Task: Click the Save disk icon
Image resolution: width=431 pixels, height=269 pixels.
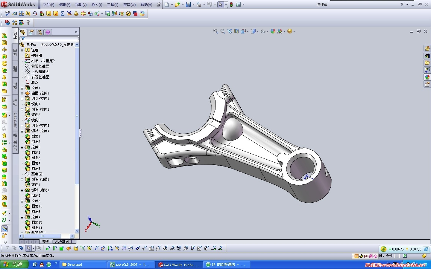Action: click(x=188, y=4)
